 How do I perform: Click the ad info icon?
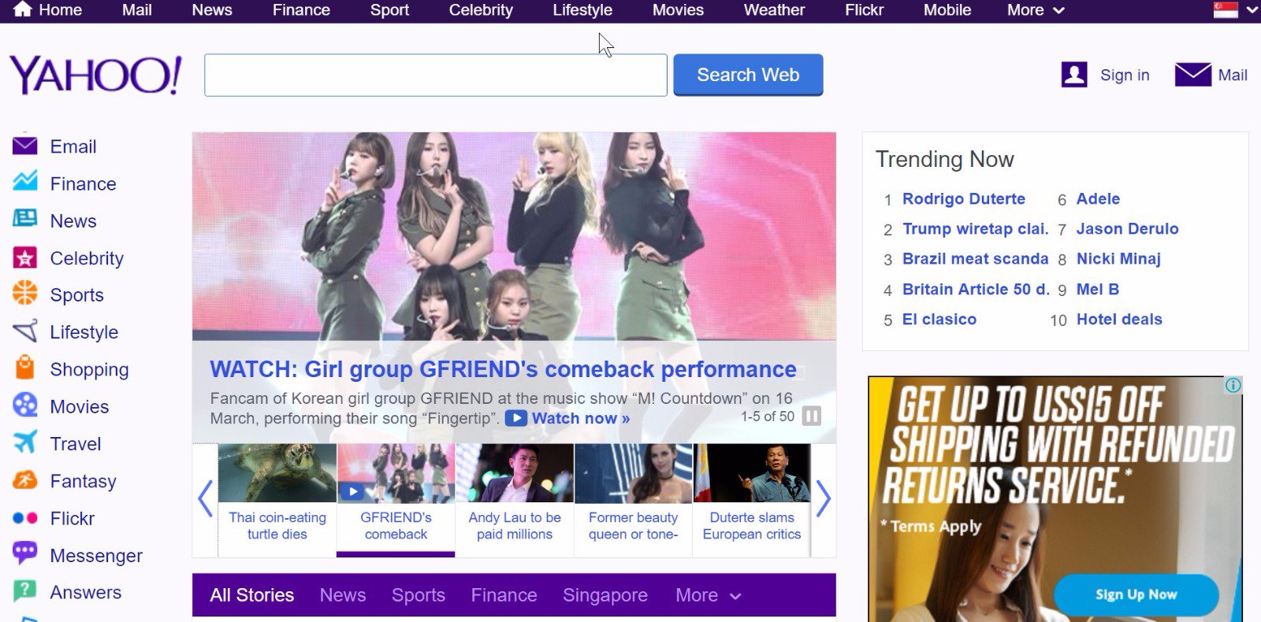pos(1233,385)
